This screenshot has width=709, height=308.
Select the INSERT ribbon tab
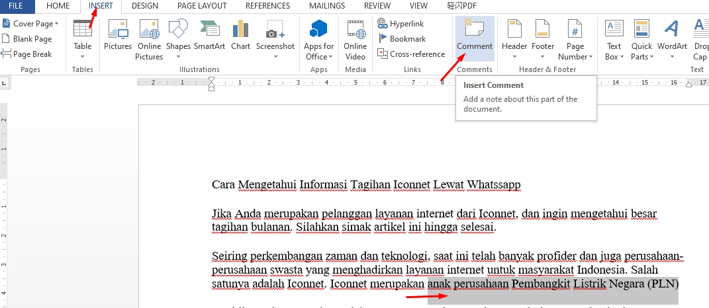[101, 7]
